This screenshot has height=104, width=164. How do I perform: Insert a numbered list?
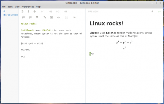pos(30,17)
